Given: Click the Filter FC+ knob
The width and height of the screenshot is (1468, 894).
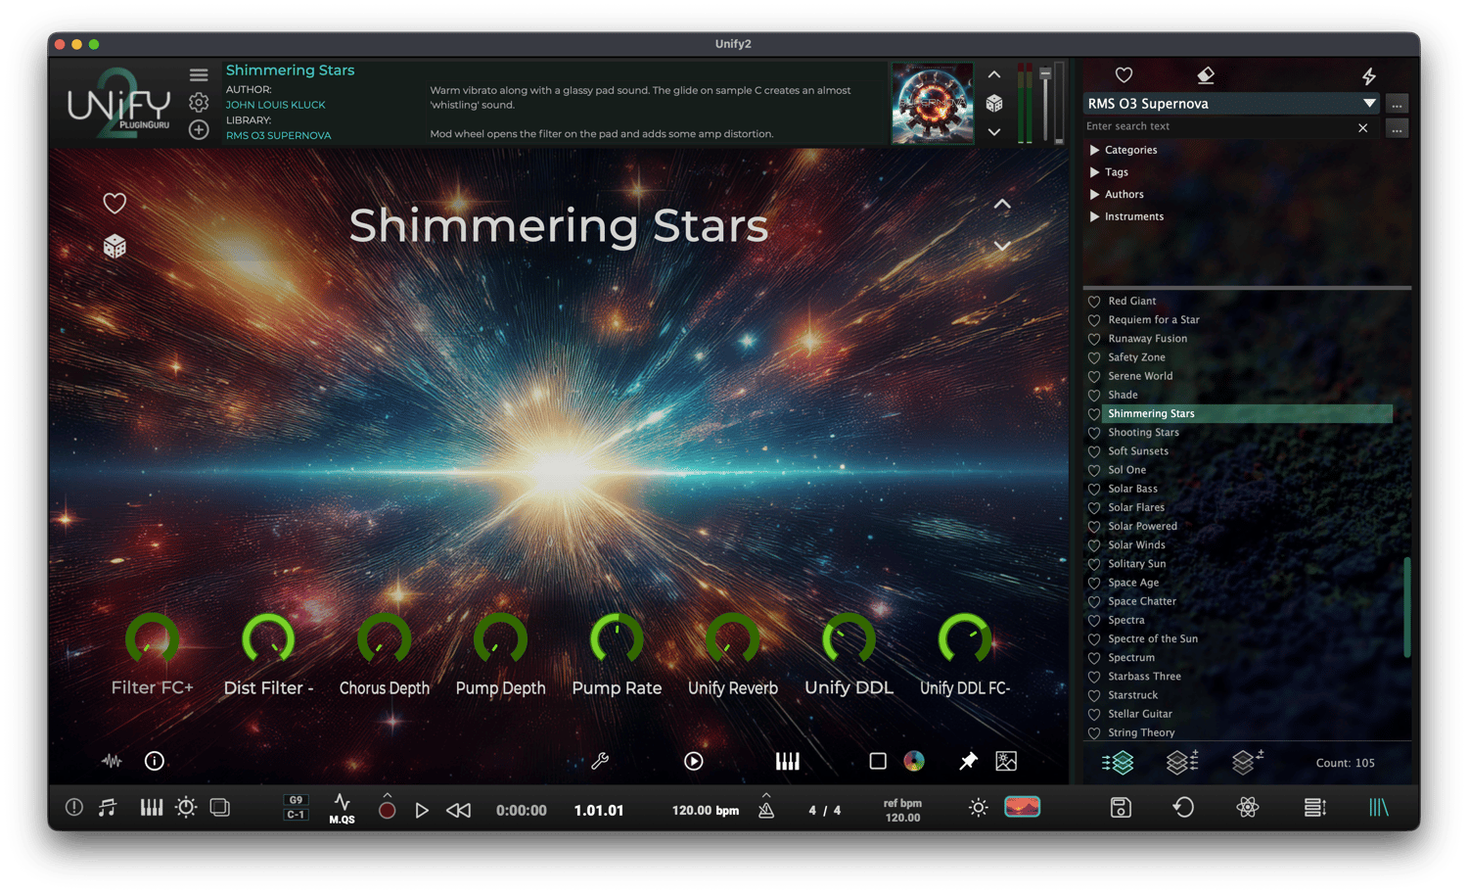Looking at the screenshot, I should pyautogui.click(x=152, y=639).
